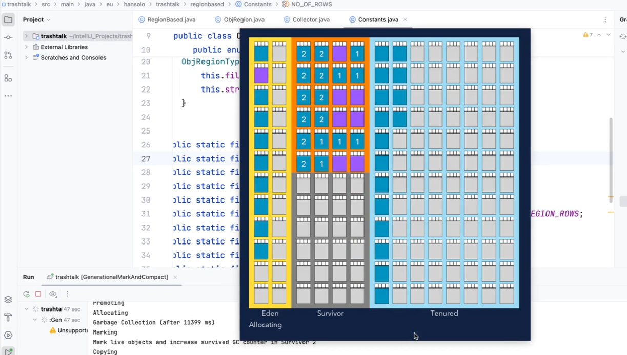Open the Project tool window folder icon

pyautogui.click(x=8, y=20)
